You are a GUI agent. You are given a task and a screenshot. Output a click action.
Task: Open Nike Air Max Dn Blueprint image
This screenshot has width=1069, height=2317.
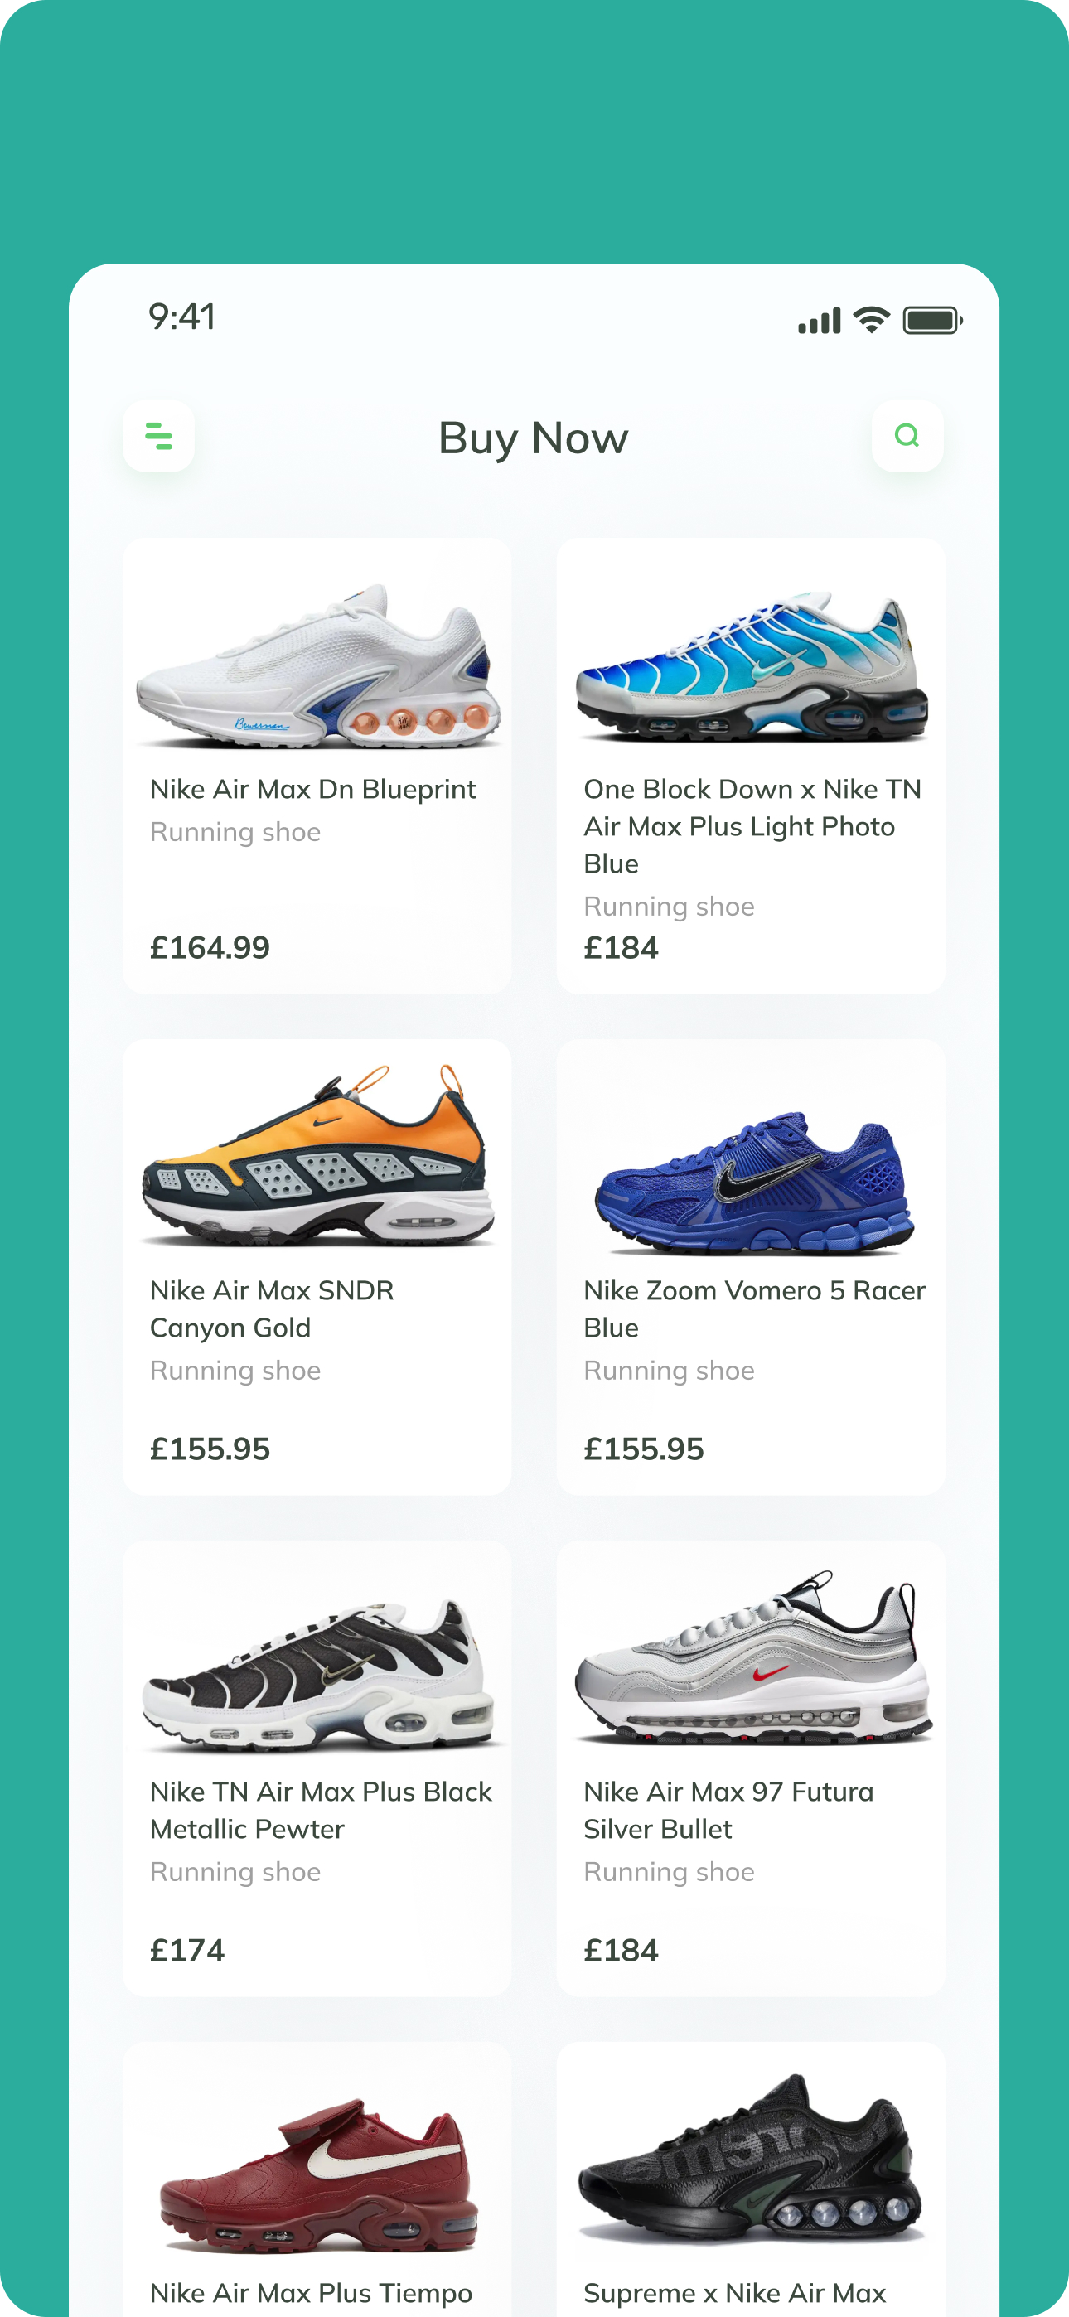click(317, 665)
